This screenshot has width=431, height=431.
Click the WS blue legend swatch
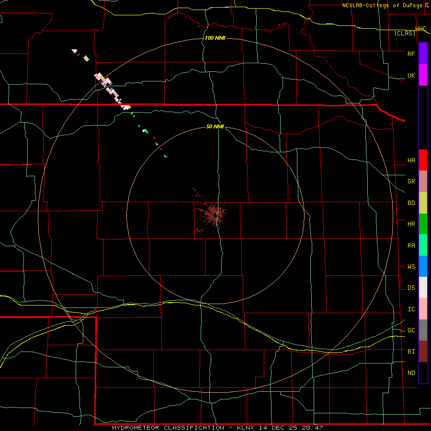423,266
